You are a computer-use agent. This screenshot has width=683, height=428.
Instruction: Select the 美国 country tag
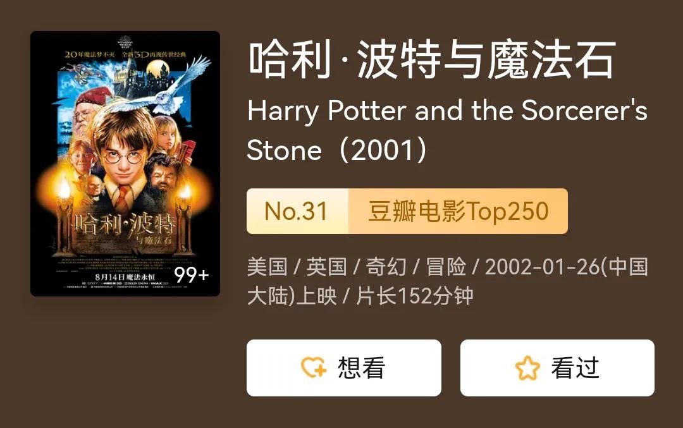coord(267,267)
